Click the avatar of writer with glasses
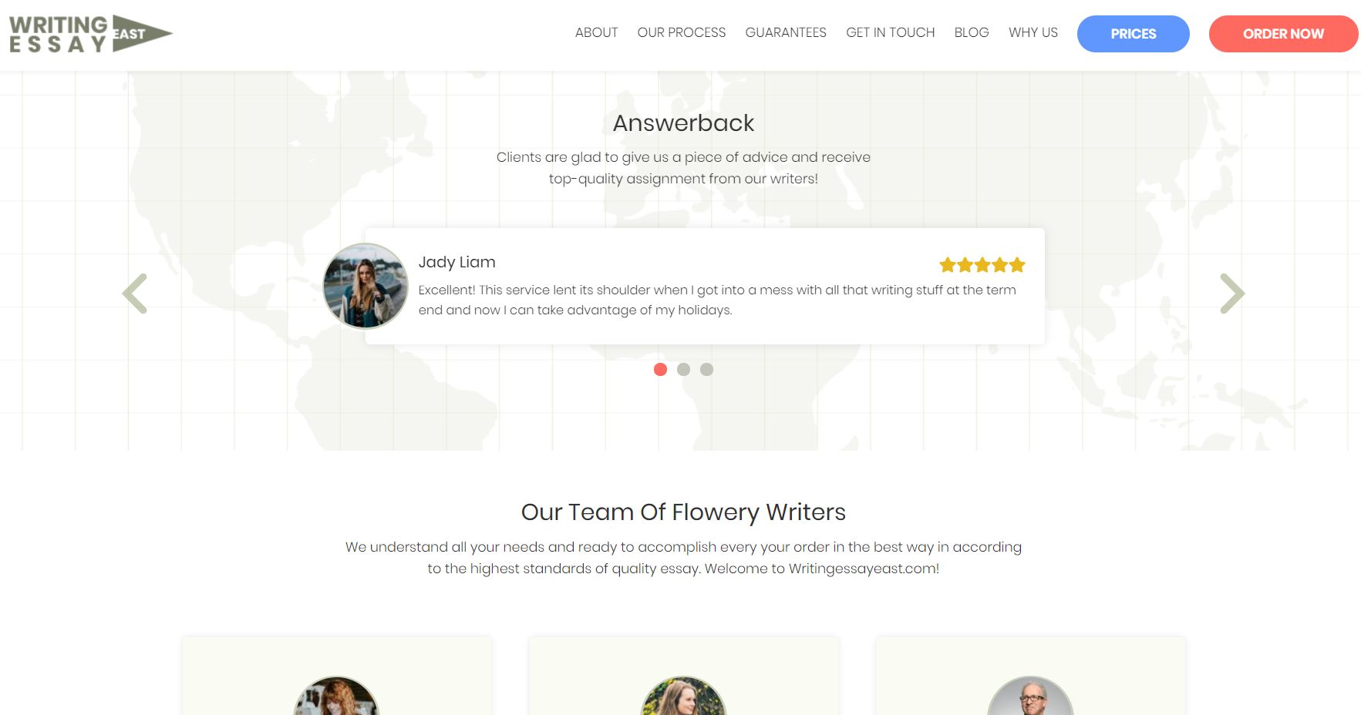The width and height of the screenshot is (1361, 715). click(x=1031, y=697)
